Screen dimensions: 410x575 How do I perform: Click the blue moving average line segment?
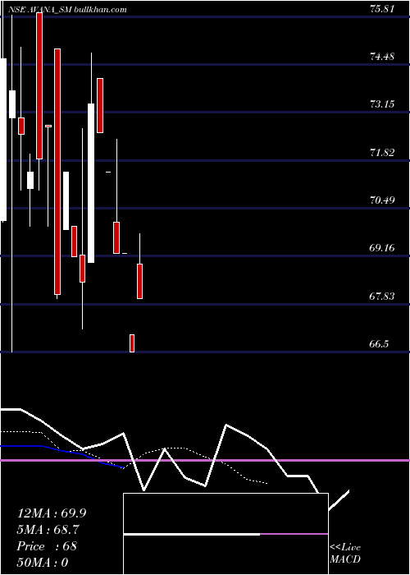point(61,455)
